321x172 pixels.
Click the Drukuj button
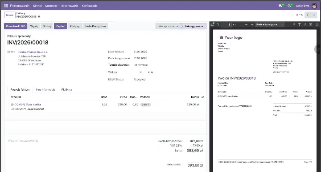47,26
